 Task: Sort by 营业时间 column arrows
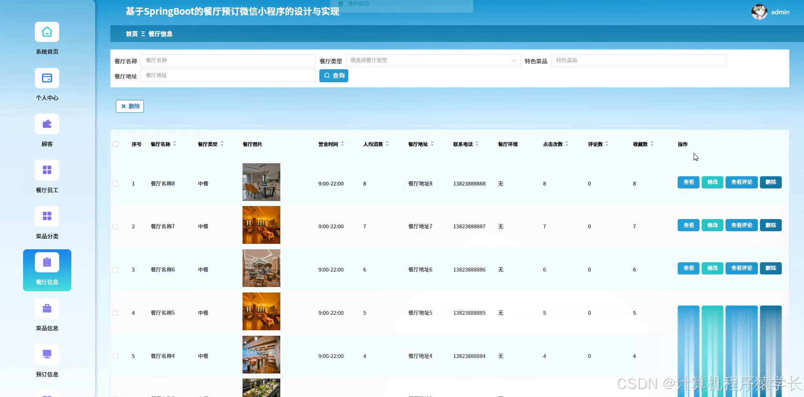click(x=342, y=144)
